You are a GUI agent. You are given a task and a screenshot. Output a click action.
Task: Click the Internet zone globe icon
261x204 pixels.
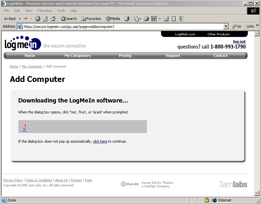pos(215,200)
